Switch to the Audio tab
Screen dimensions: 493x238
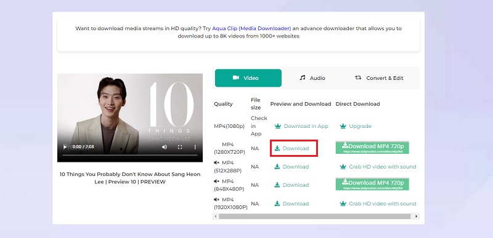(x=312, y=78)
